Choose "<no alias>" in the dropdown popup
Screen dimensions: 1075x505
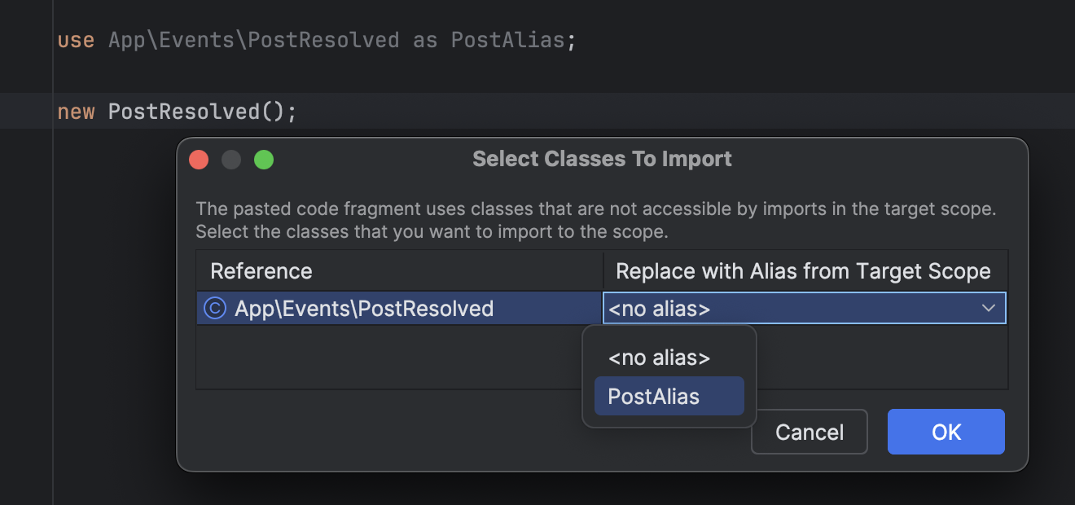point(656,358)
